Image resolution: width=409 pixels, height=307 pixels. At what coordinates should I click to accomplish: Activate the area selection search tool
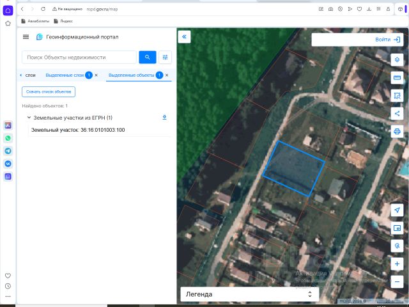pos(397,95)
